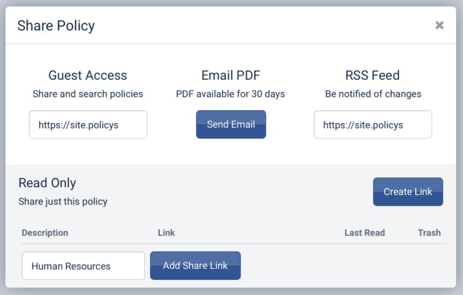Click the Guest Access heading
The height and width of the screenshot is (295, 463).
coord(88,75)
